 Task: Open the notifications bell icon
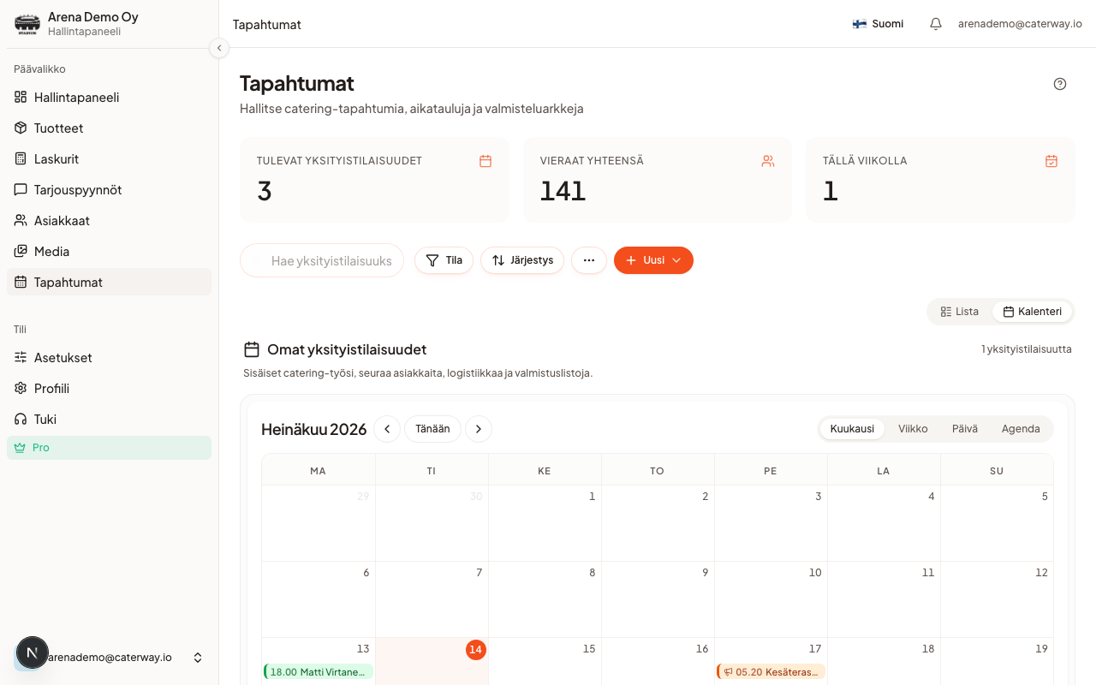pyautogui.click(x=936, y=24)
